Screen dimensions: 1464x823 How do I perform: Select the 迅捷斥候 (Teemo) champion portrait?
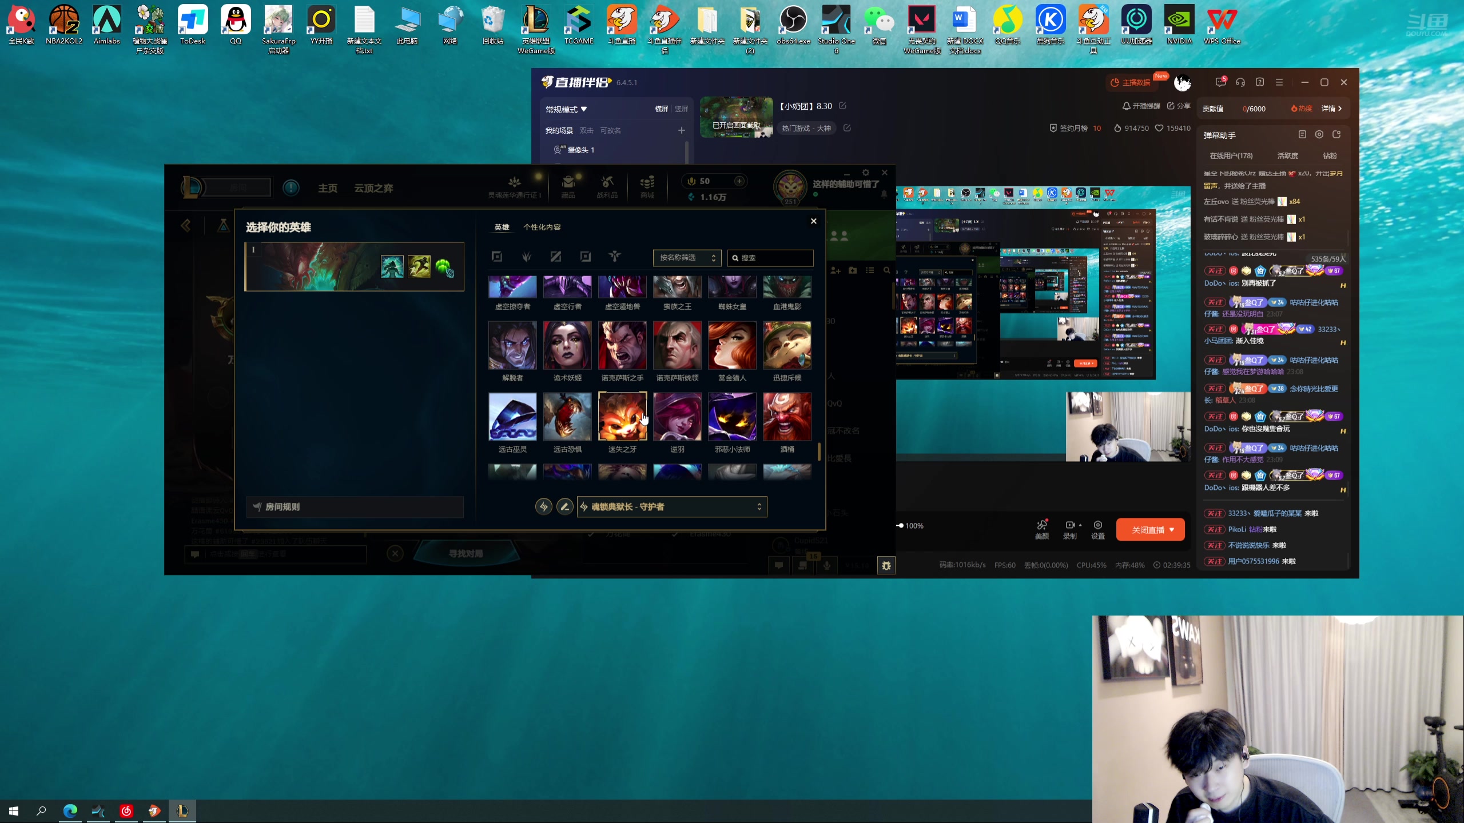[x=787, y=345]
